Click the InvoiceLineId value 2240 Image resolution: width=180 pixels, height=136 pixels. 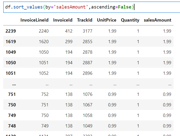tap(44, 31)
